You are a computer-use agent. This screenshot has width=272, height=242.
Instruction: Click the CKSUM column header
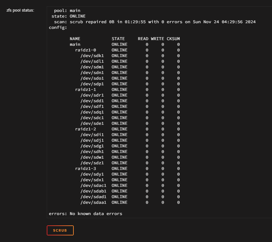173,39
